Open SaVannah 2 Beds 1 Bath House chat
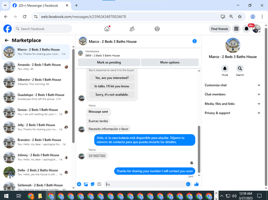 [x=36, y=186]
